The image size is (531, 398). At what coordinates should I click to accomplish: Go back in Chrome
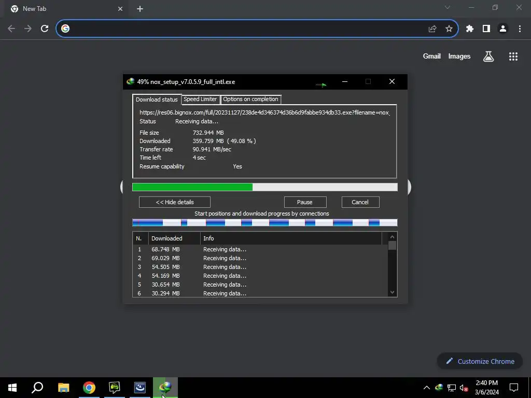coord(11,29)
